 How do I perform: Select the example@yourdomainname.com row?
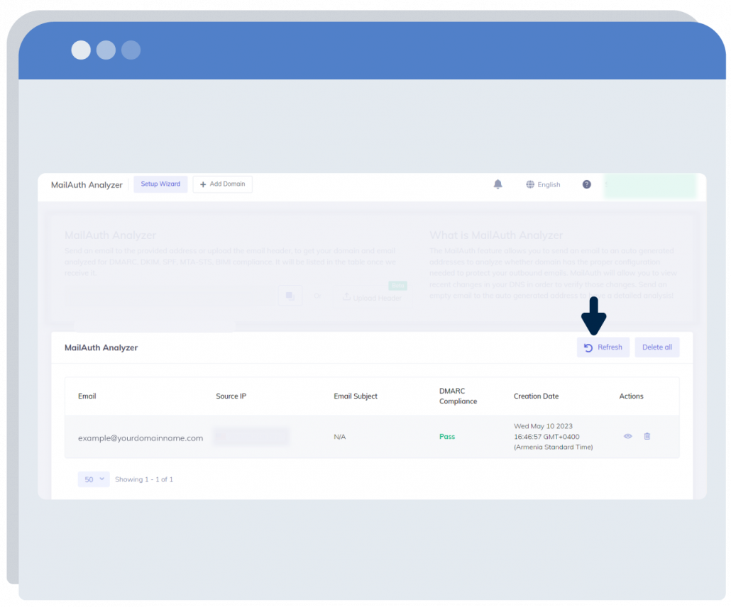[x=141, y=438]
